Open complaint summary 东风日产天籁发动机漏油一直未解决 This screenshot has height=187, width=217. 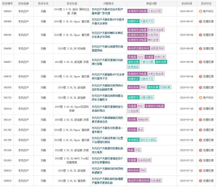click(x=107, y=130)
